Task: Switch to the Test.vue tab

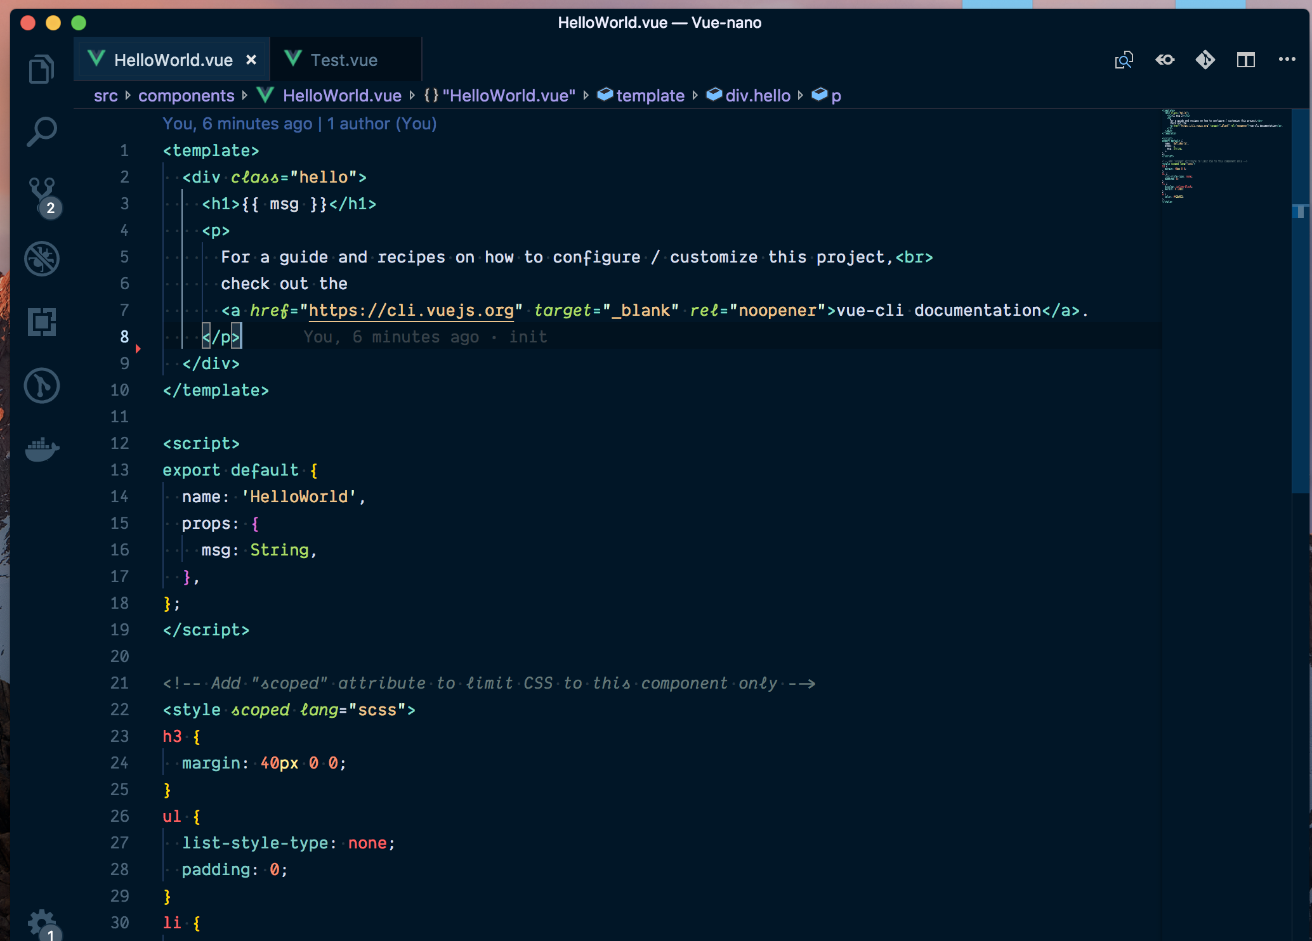Action: (x=346, y=60)
